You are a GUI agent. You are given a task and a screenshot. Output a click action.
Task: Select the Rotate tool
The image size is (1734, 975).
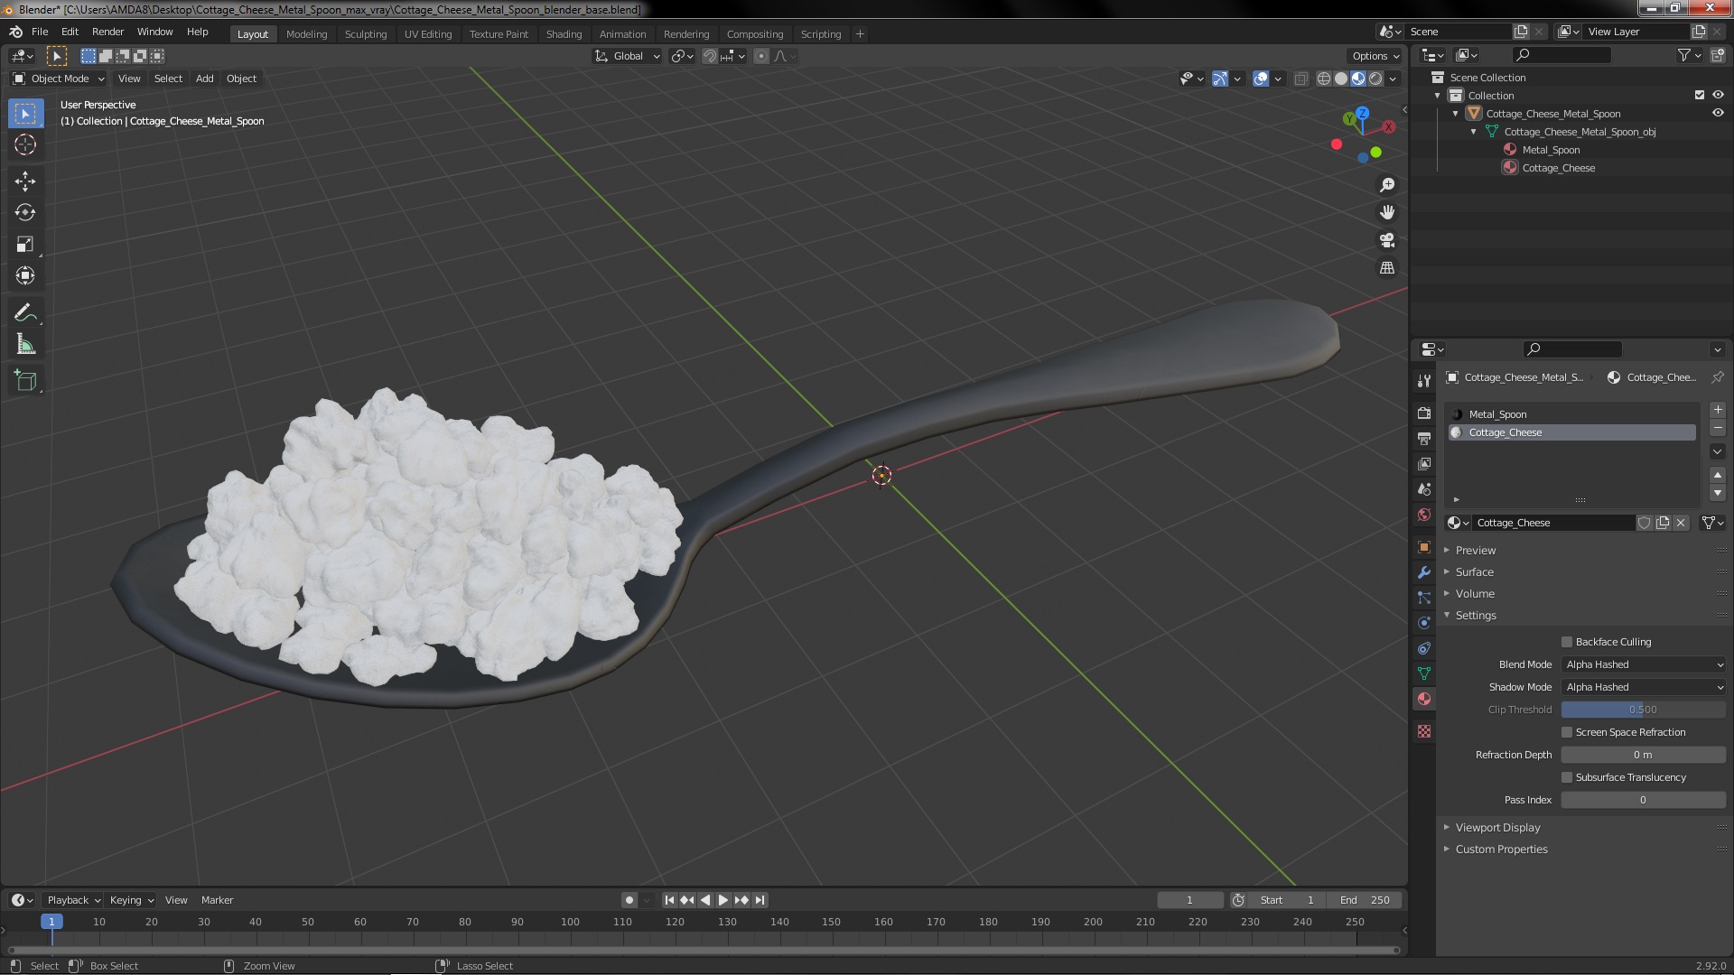(25, 213)
